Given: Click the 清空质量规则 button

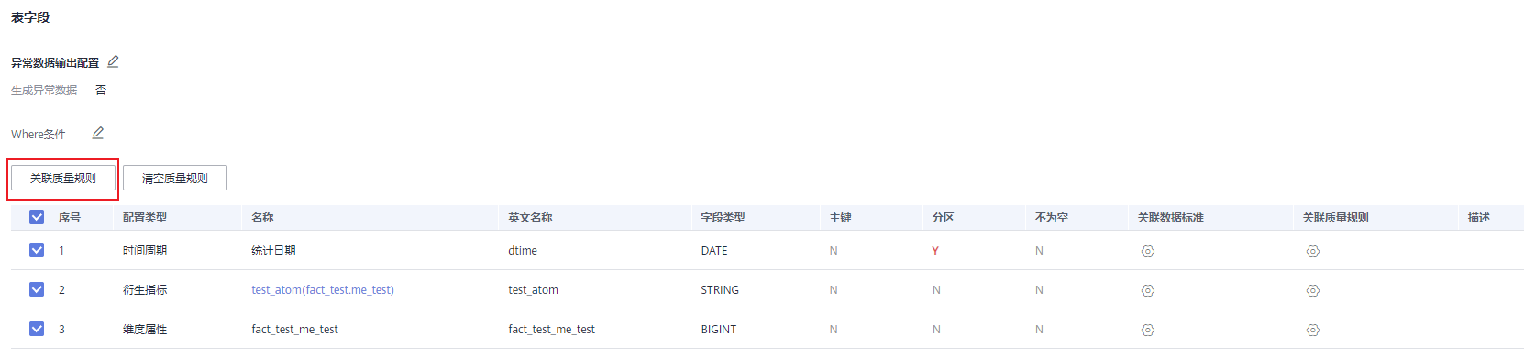Looking at the screenshot, I should [x=175, y=178].
